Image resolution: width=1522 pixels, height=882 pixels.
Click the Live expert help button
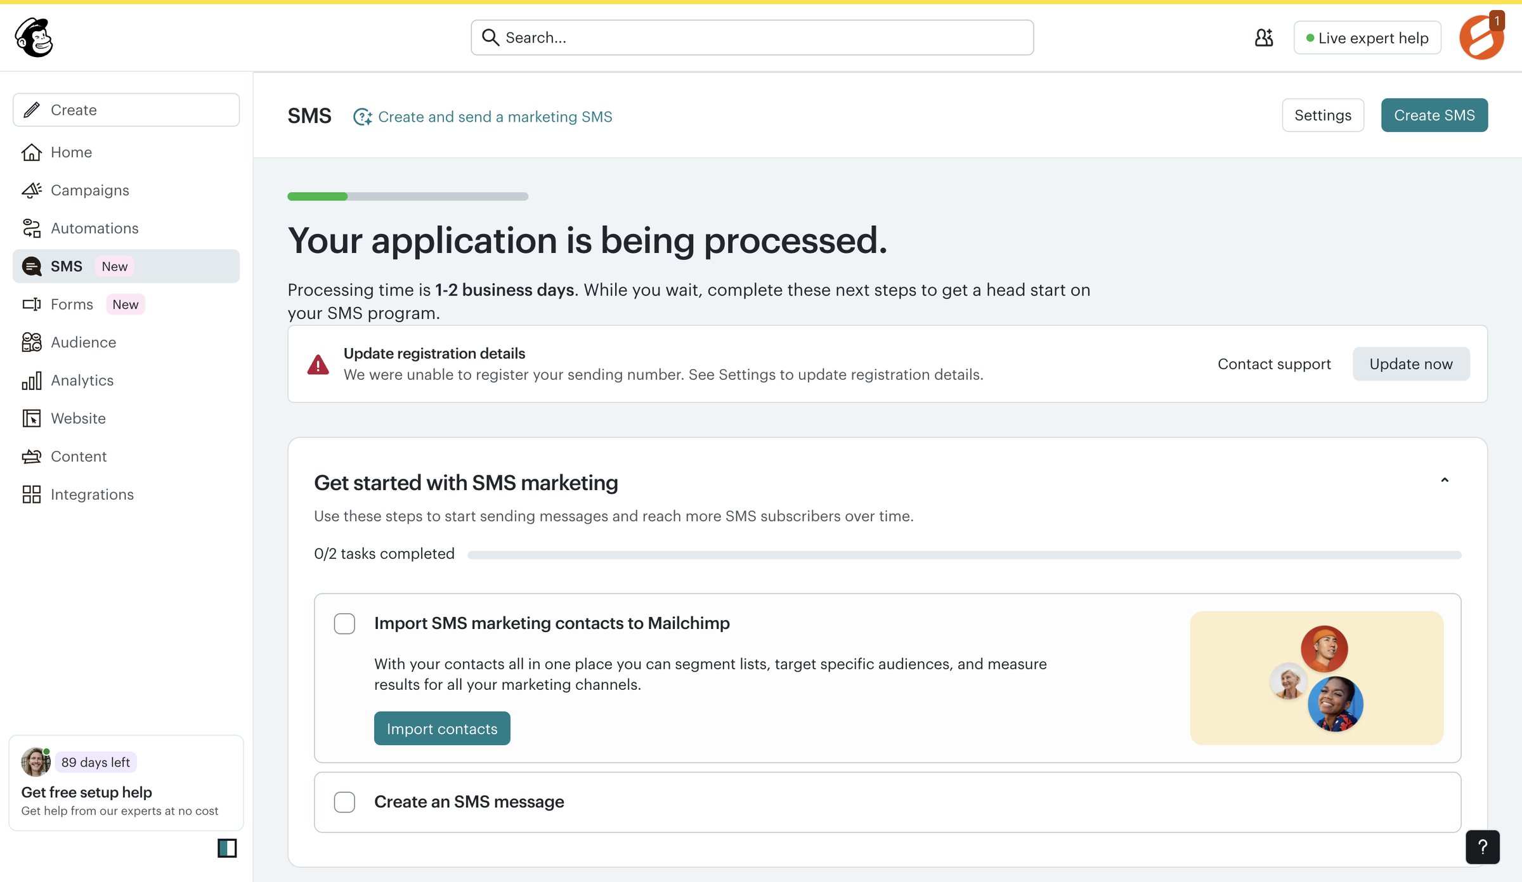[1367, 37]
